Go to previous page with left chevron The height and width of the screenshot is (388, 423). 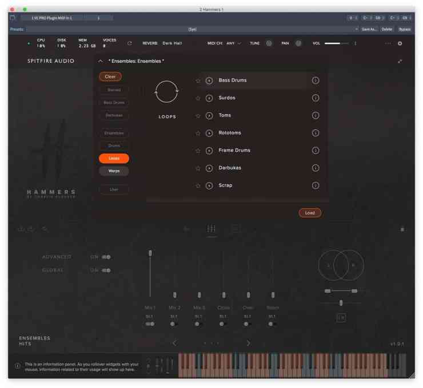tap(175, 343)
